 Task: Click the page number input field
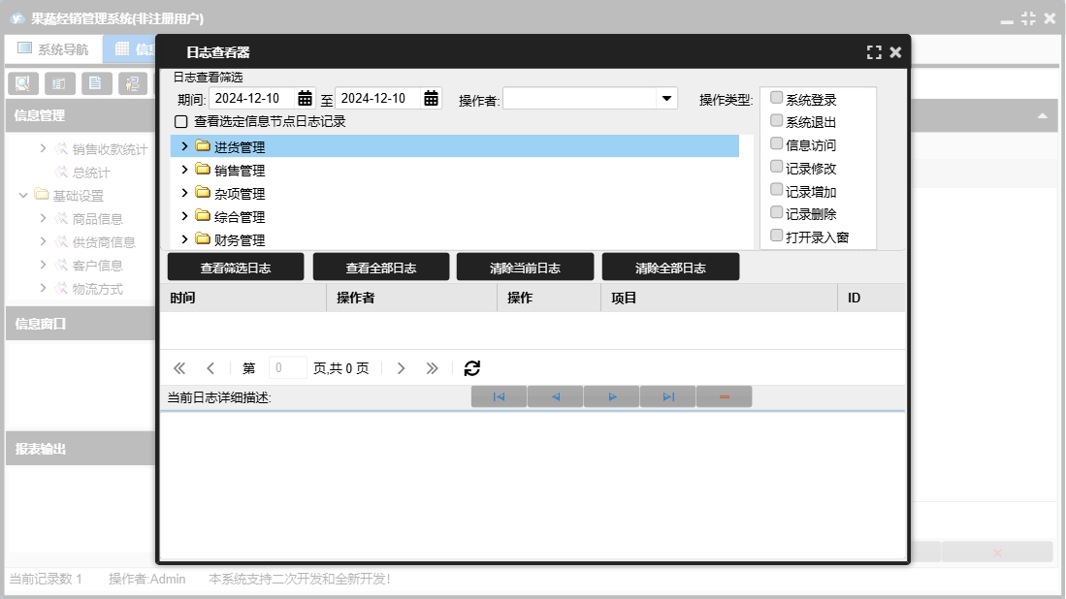[287, 368]
